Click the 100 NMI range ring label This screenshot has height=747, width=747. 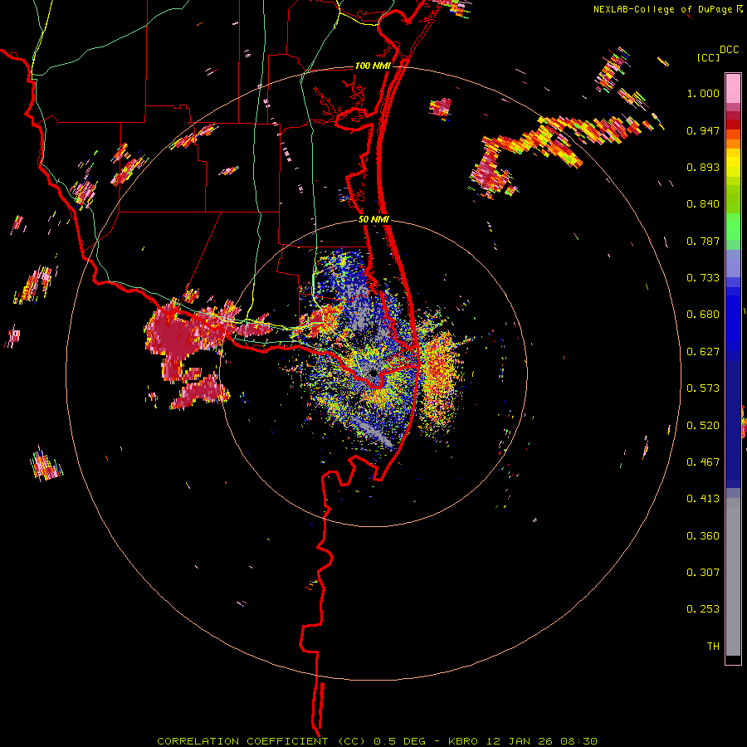(373, 66)
